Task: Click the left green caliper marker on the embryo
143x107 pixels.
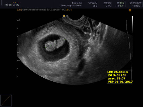Action: click(x=45, y=47)
